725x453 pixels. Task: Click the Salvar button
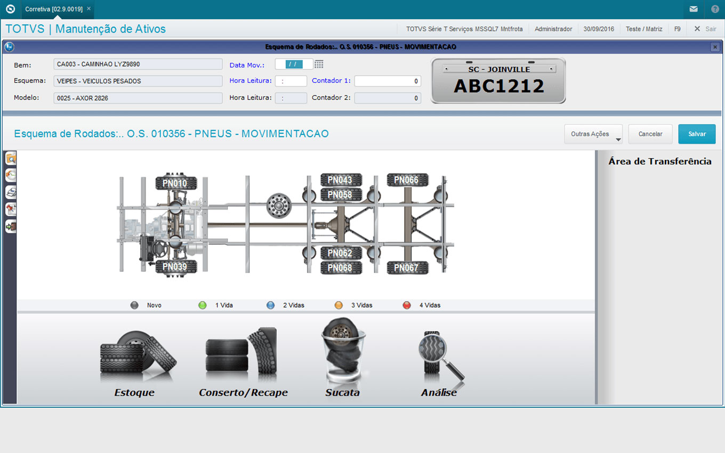[x=697, y=134]
